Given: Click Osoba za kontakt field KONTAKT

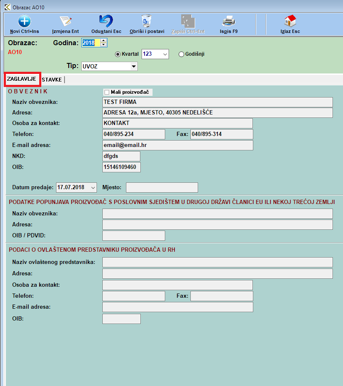Looking at the screenshot, I should click(177, 123).
